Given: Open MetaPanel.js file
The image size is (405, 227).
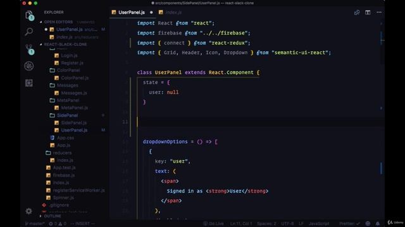Looking at the screenshot, I should 75,108.
